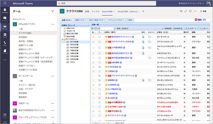Open the Teams app launcher grid
The width and height of the screenshot is (213, 124).
click(x=5, y=3)
